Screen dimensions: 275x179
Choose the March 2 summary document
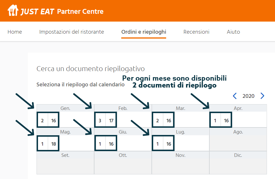coord(158,121)
